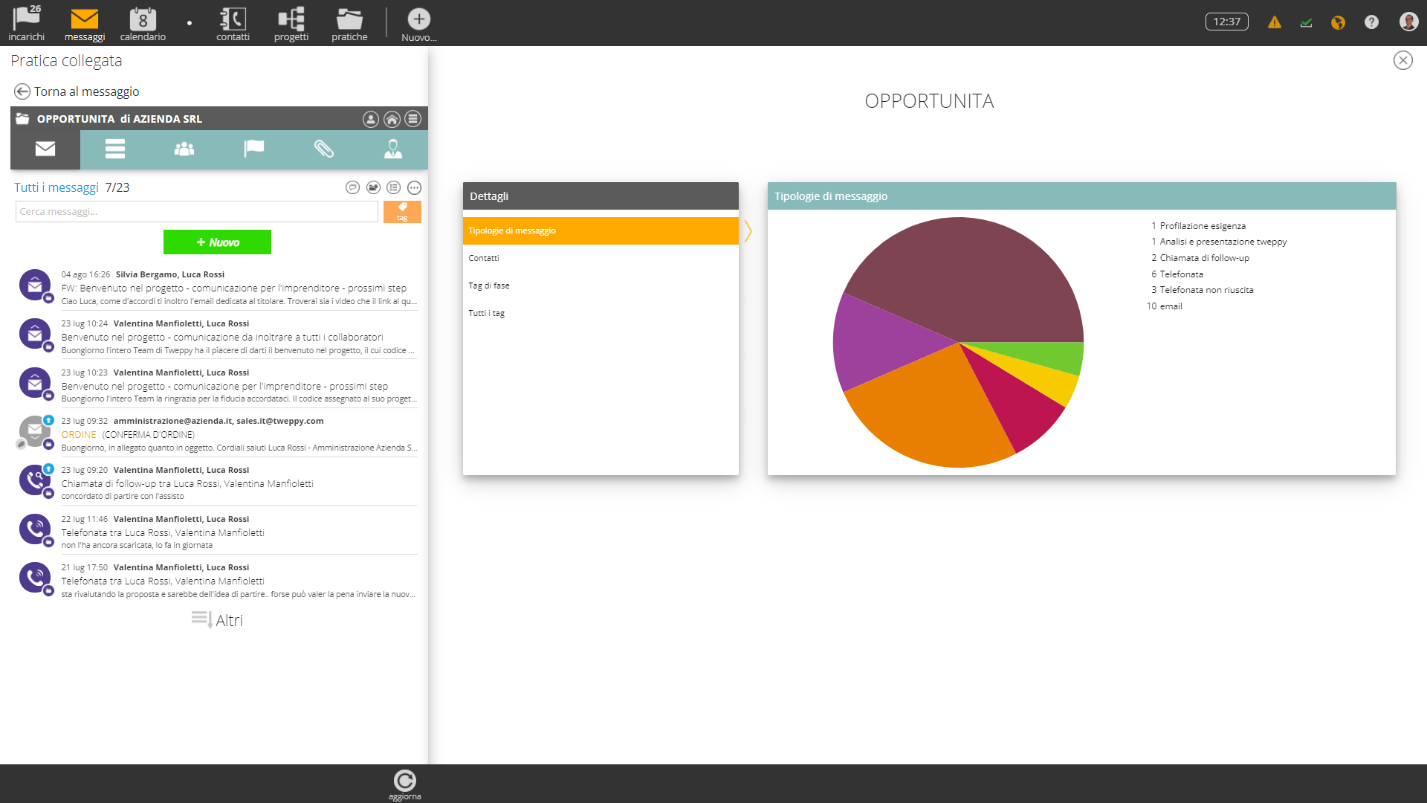Open the Nuovo... plus menu
This screenshot has width=1427, height=803.
point(418,23)
